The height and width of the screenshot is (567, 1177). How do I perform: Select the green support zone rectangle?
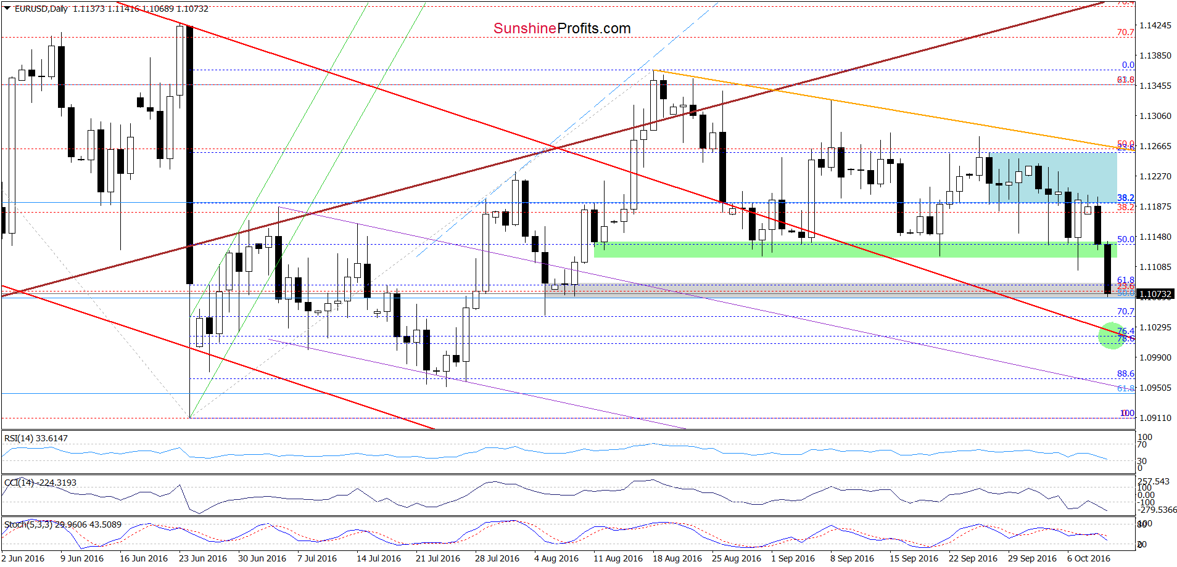[855, 249]
